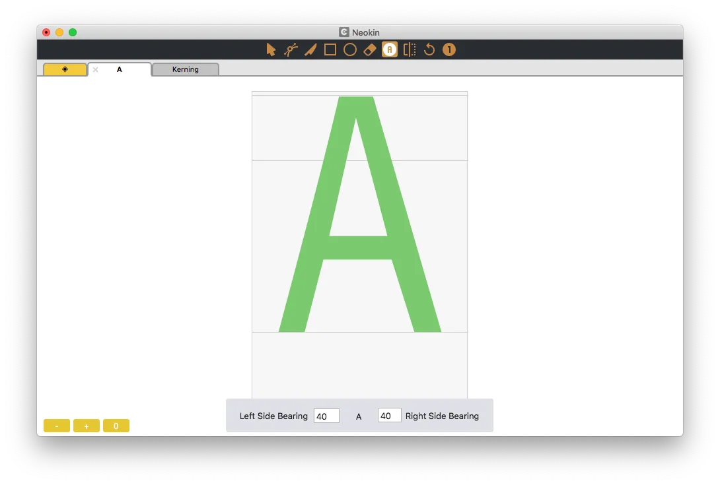Select the knife drawing tool
Screen dimensions: 720x485
coord(310,49)
